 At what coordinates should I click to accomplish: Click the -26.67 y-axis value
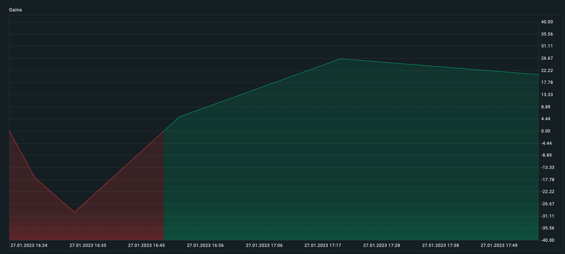pyautogui.click(x=547, y=204)
